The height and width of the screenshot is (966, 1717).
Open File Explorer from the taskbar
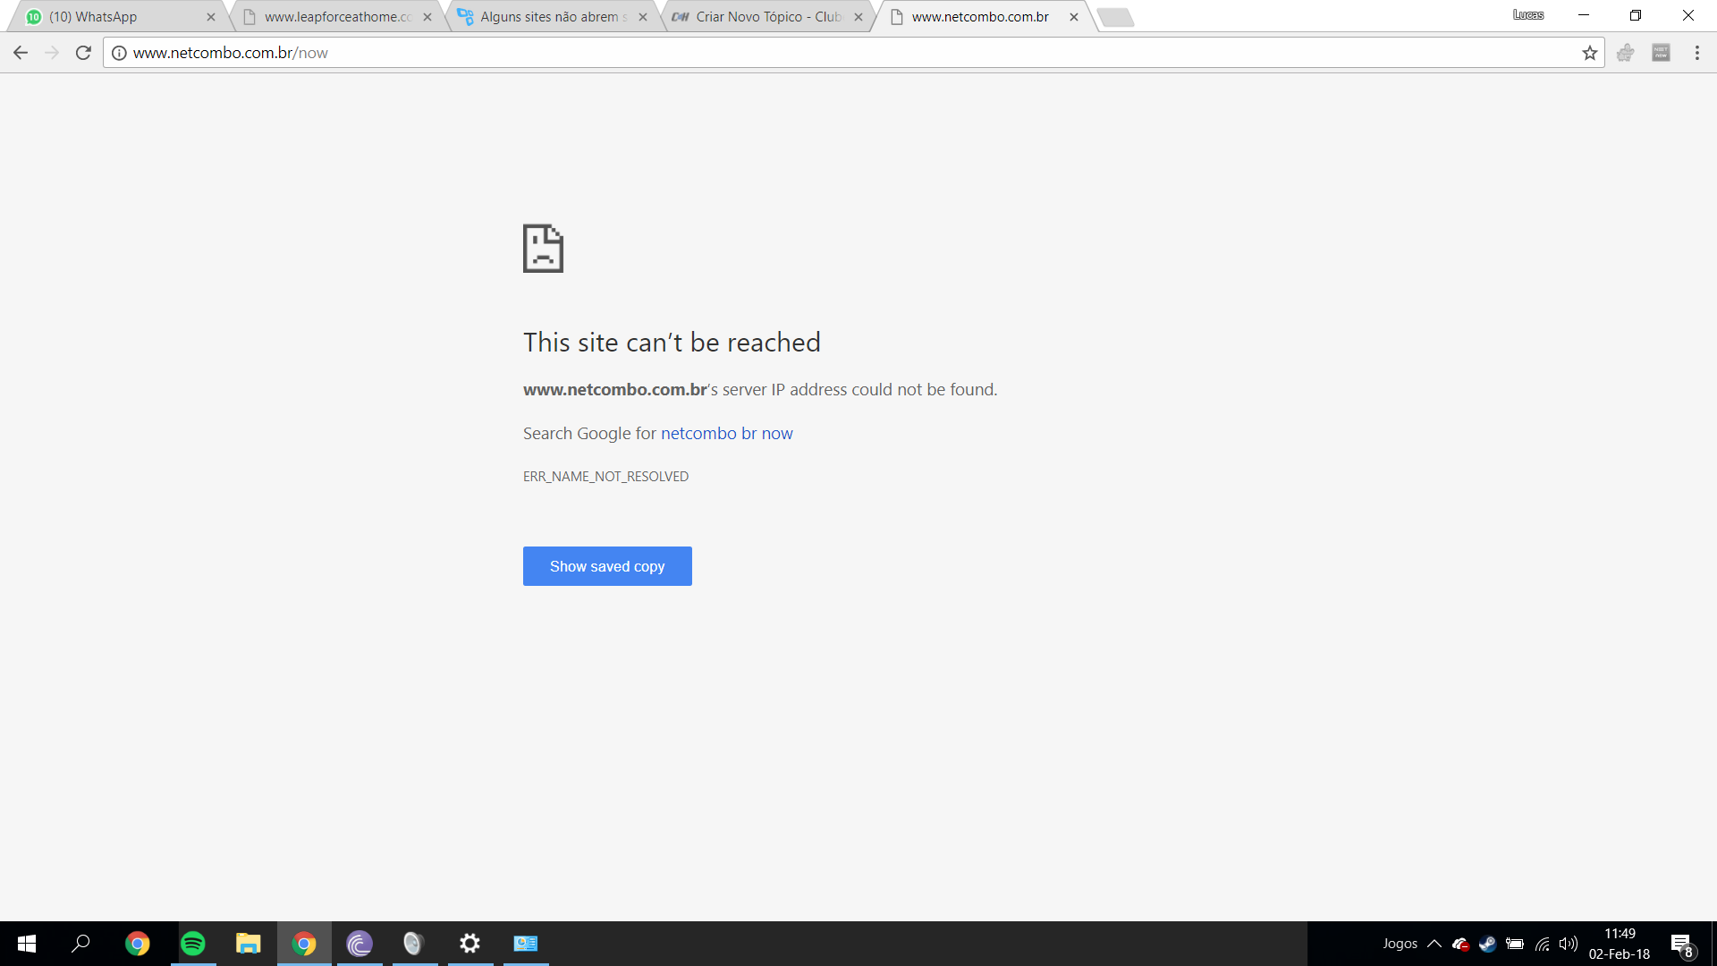click(249, 944)
